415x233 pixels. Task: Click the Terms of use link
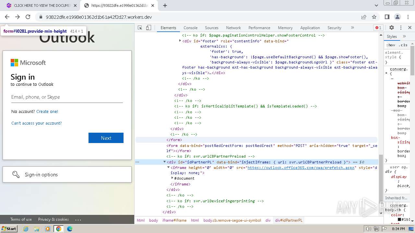coord(21,219)
